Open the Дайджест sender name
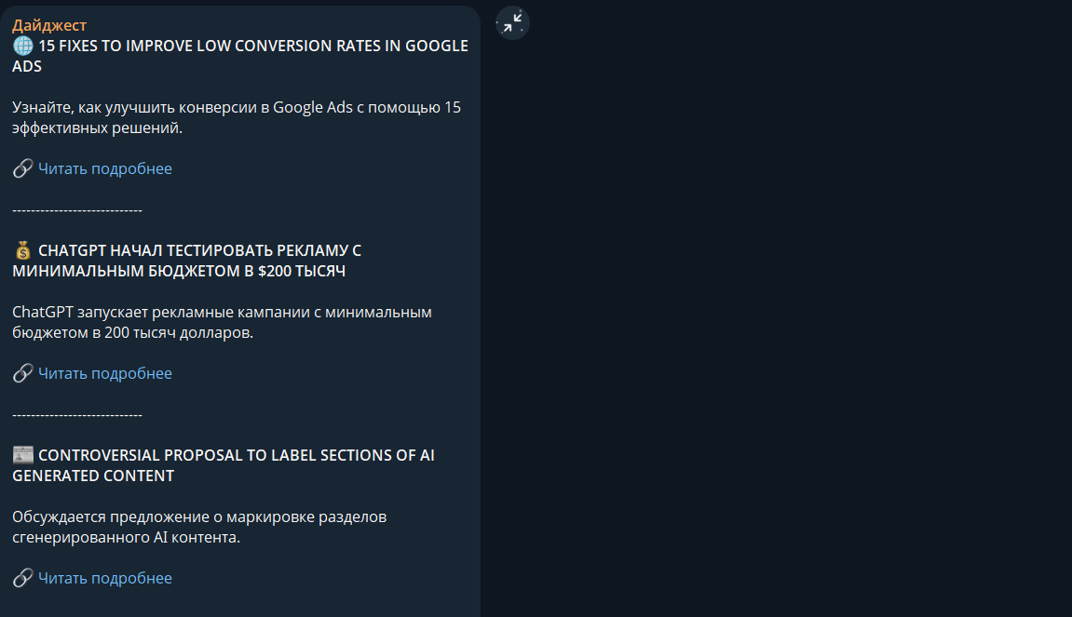Image resolution: width=1072 pixels, height=617 pixels. click(x=49, y=25)
